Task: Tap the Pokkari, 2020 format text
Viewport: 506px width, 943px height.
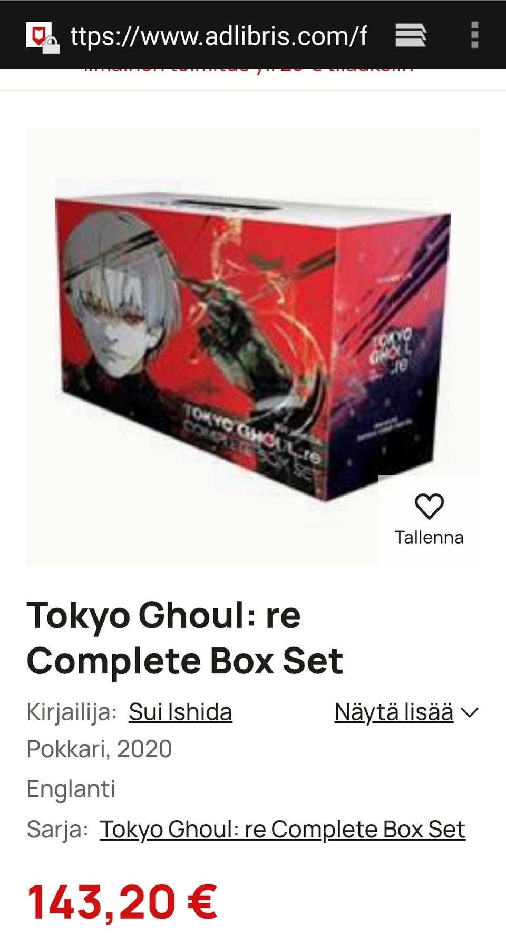Action: (99, 749)
